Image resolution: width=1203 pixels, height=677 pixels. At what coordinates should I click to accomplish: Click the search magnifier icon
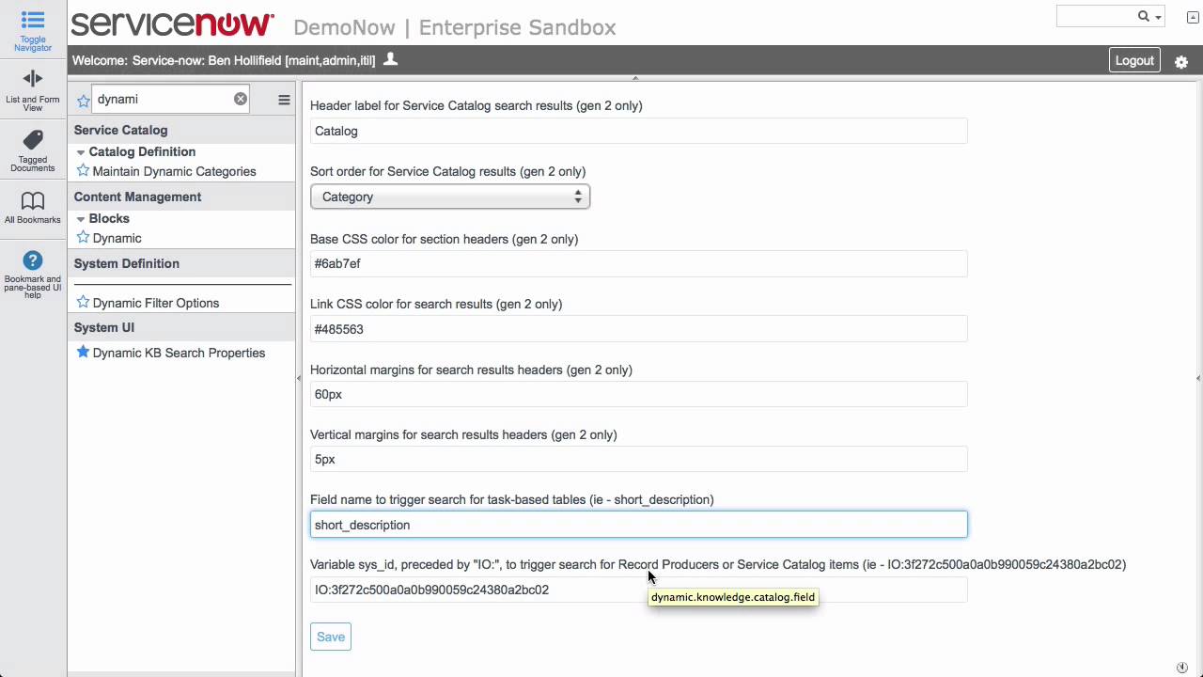coord(1141,16)
